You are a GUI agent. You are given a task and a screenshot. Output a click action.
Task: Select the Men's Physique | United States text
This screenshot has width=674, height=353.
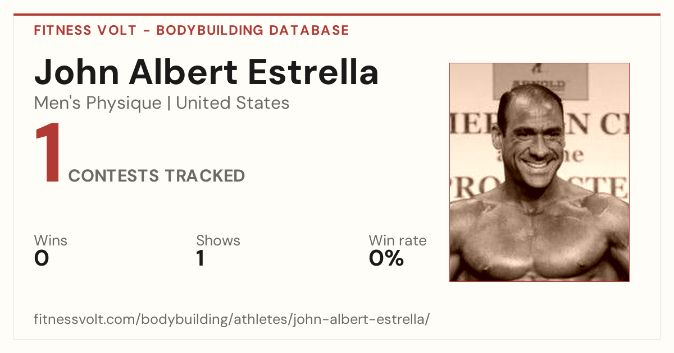(162, 103)
